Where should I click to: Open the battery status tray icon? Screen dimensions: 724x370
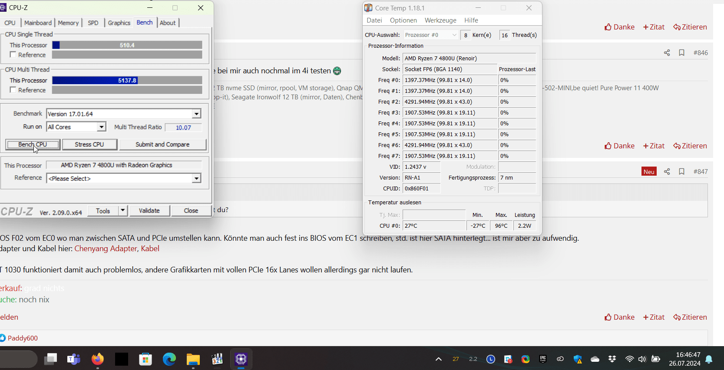[x=656, y=359]
